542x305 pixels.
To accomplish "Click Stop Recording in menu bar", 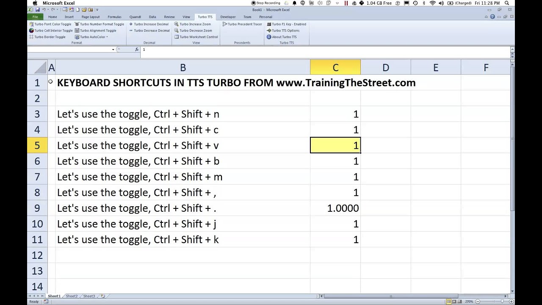I will [x=266, y=3].
